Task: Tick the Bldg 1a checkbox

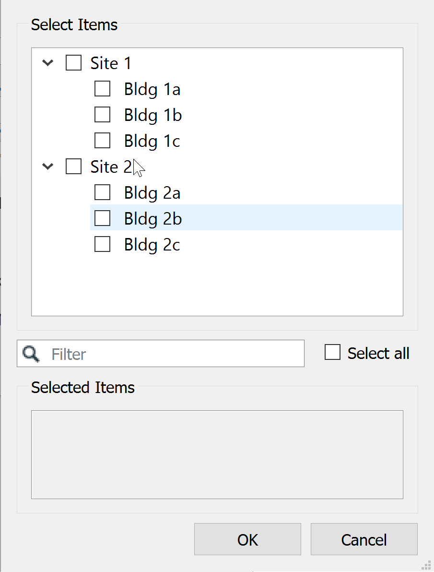Action: pyautogui.click(x=102, y=89)
